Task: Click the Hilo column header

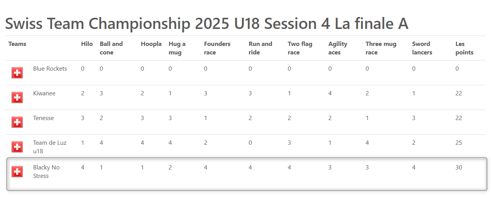Action: pos(87,44)
